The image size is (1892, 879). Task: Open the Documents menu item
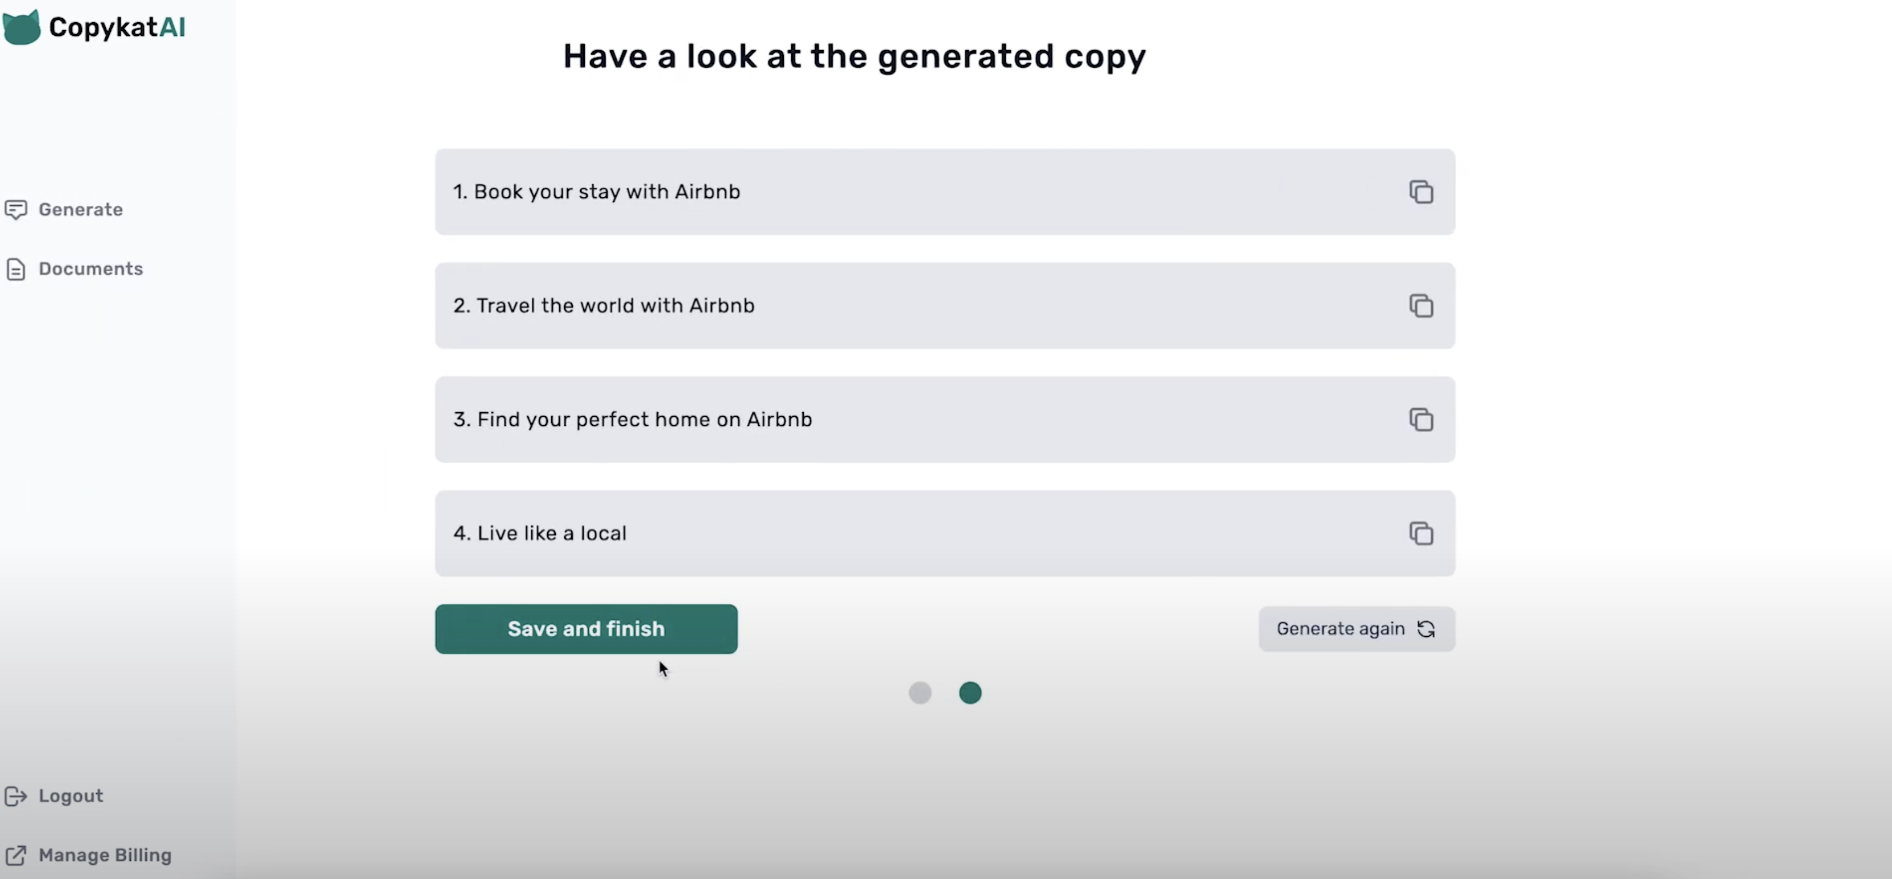tap(90, 269)
